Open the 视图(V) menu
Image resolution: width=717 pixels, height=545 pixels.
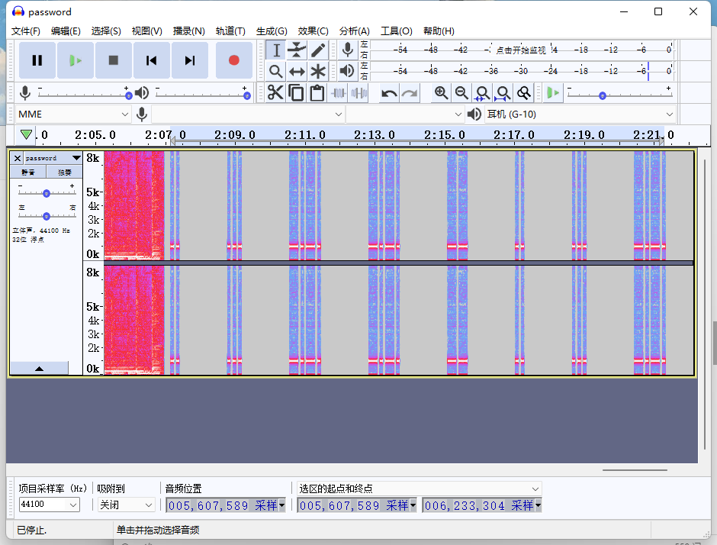146,31
